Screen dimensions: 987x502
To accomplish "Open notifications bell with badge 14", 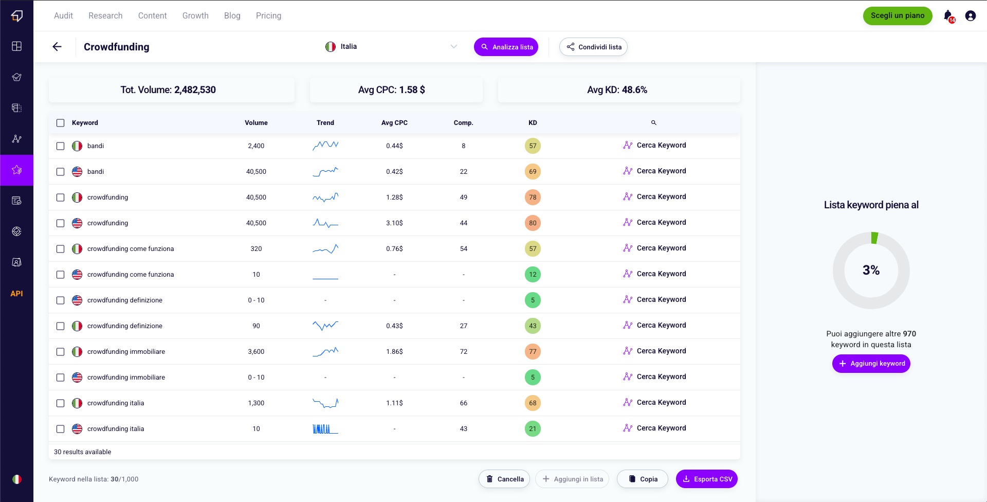I will 948,16.
